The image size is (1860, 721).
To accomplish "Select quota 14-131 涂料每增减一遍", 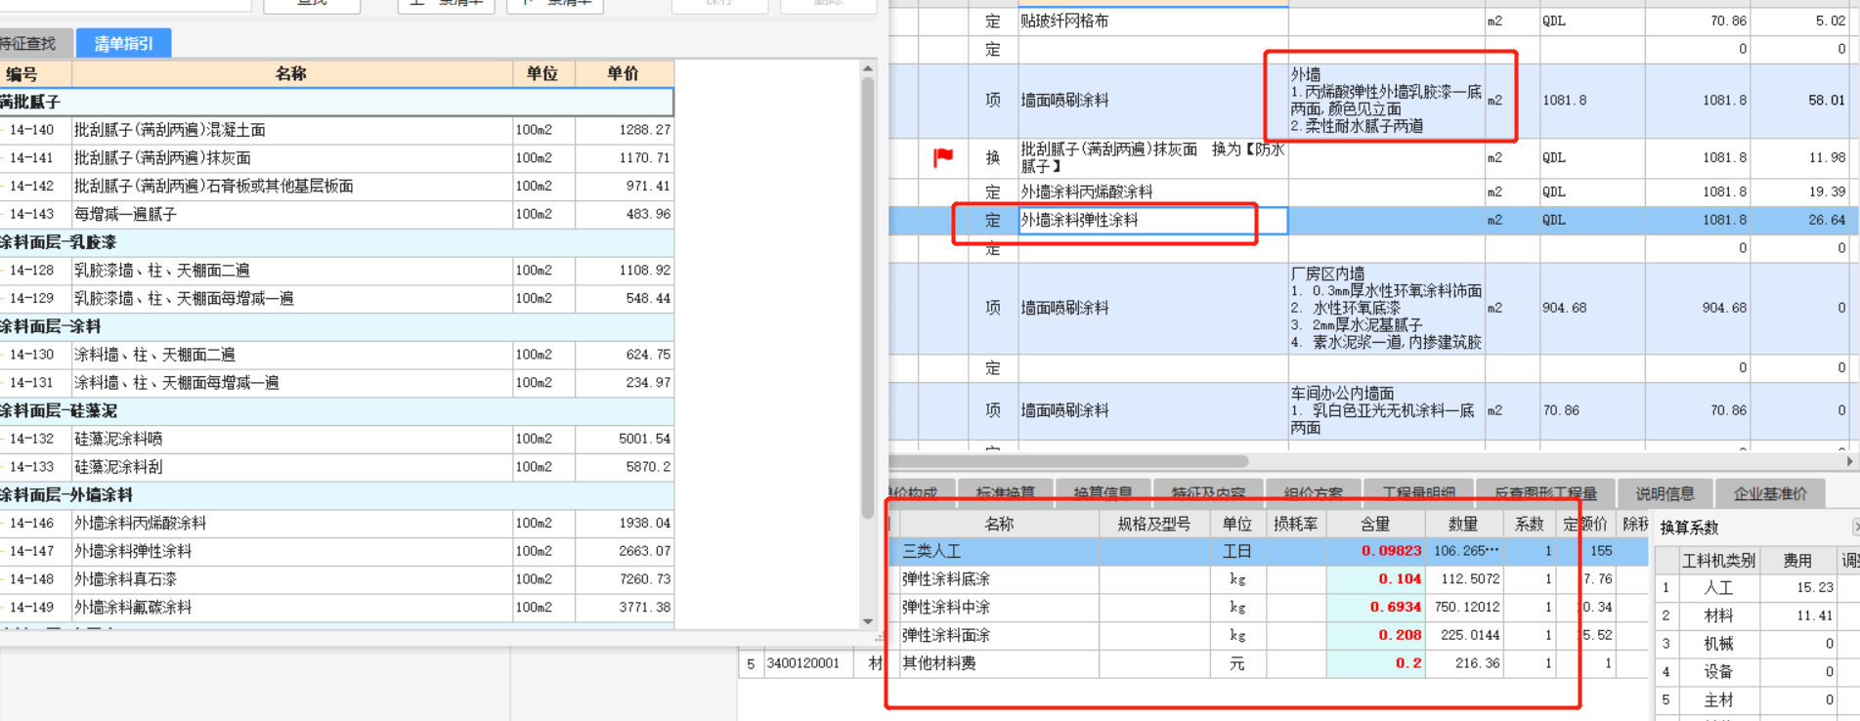I will click(336, 383).
